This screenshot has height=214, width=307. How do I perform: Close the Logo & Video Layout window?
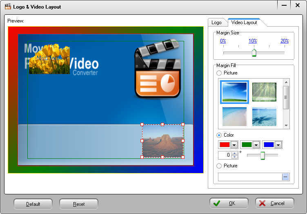(x=298, y=5)
